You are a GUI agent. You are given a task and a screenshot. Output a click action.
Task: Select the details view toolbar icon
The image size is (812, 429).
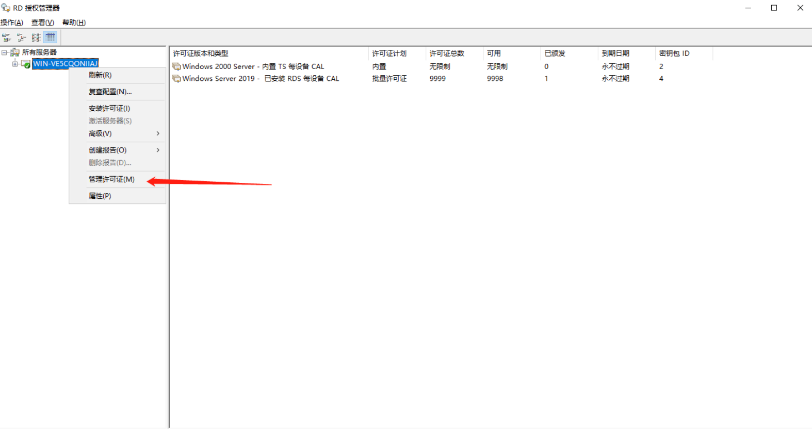click(50, 38)
